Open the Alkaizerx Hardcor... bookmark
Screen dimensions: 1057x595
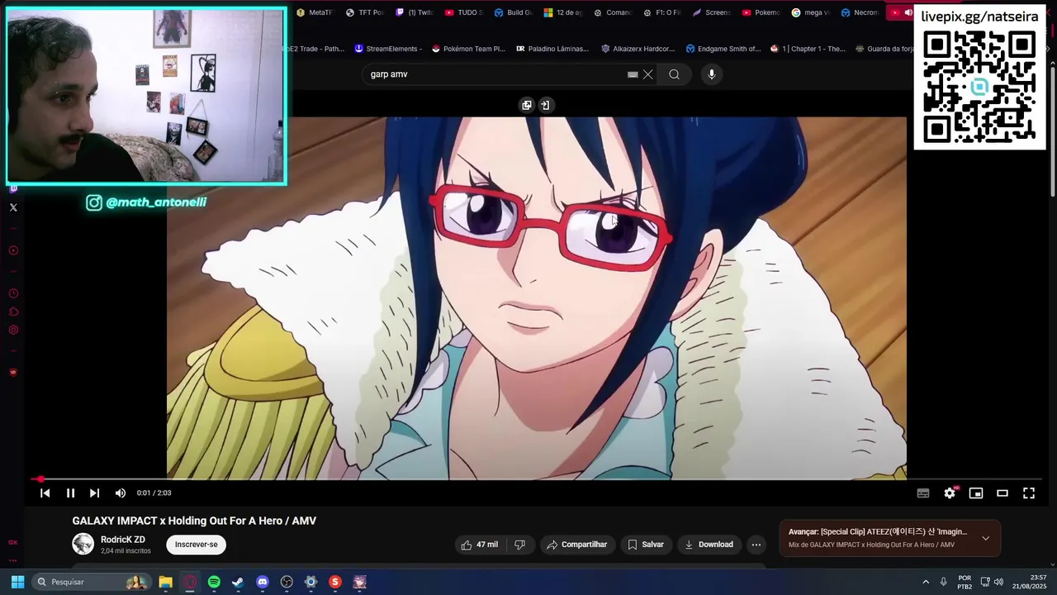(638, 49)
